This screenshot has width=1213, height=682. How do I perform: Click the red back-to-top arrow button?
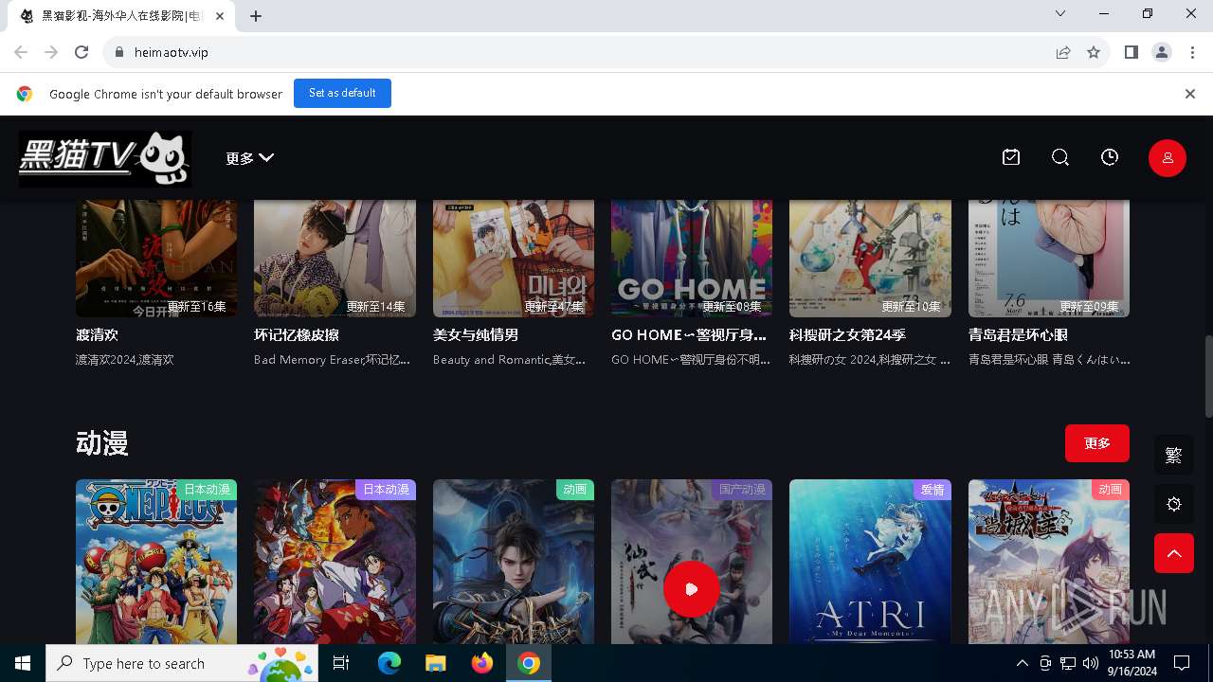[x=1174, y=554]
